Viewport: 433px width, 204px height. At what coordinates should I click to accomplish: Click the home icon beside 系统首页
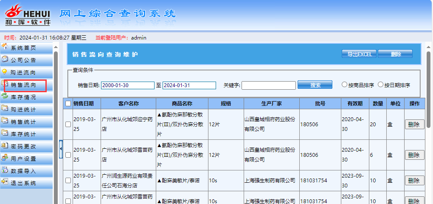5,47
